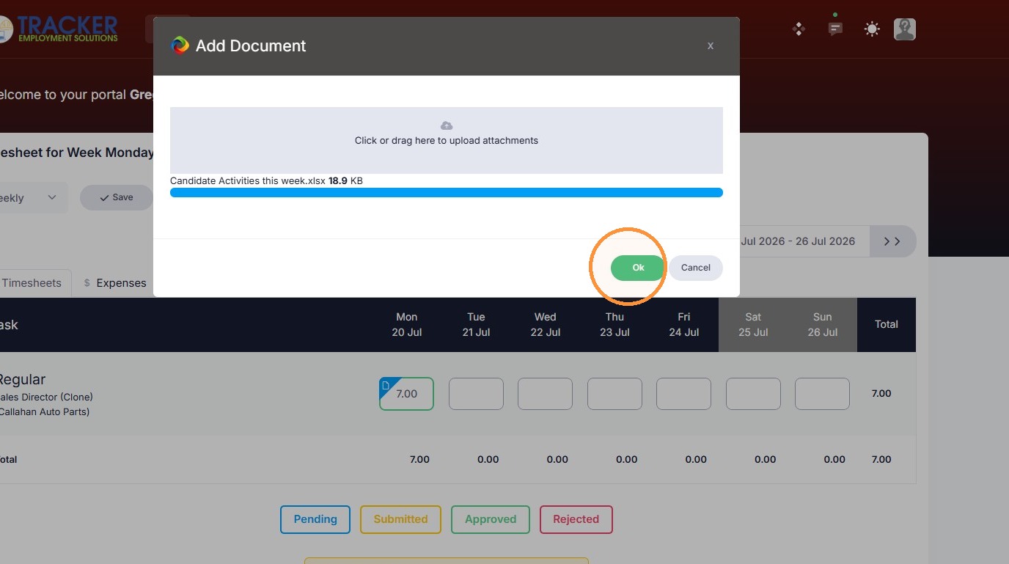Click the Jul 2026 - 26 Jul 2026 date range
Image resolution: width=1009 pixels, height=564 pixels.
coord(798,241)
